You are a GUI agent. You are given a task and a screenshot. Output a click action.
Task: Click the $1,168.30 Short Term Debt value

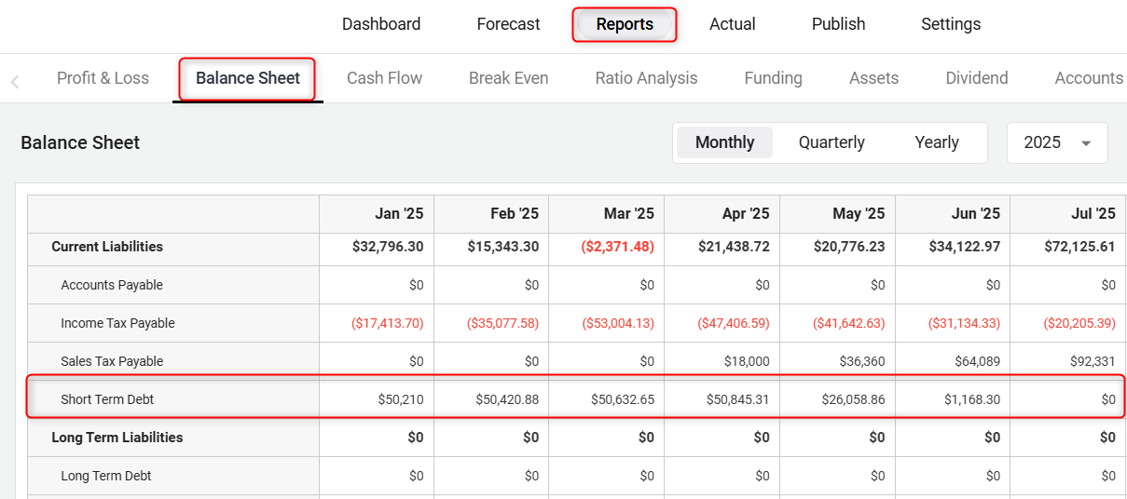click(x=971, y=399)
